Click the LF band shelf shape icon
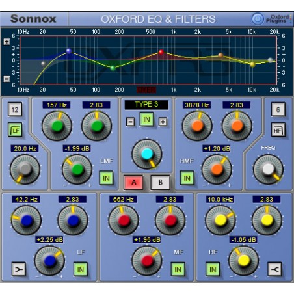Viewport: 294px width, 294px height. 19,269
